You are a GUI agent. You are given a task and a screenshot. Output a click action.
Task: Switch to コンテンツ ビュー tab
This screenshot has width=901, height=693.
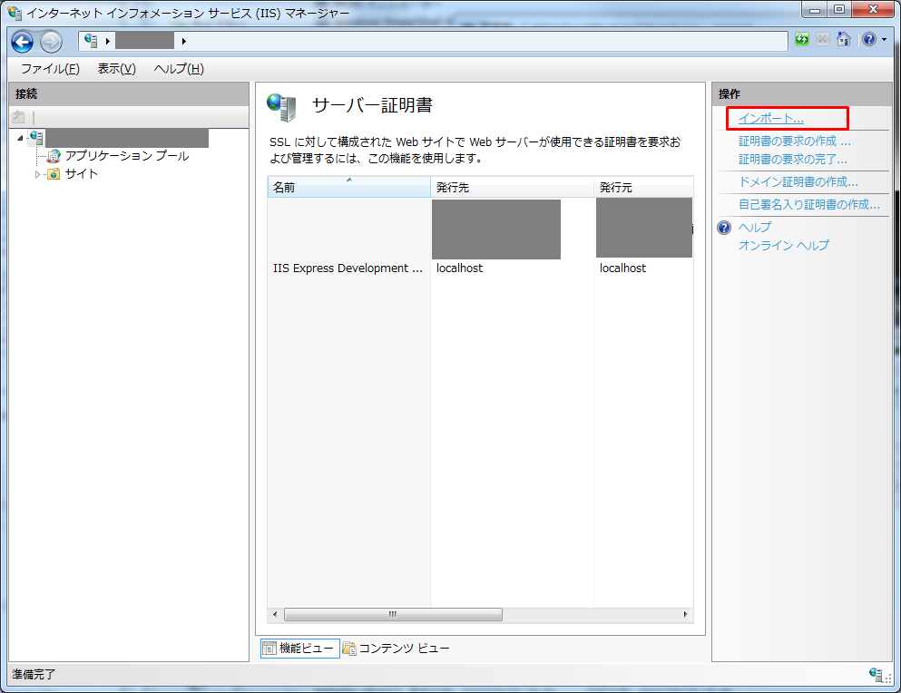coord(397,649)
